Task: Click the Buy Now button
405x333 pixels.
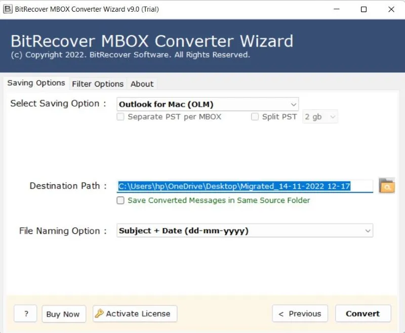Action: [x=64, y=314]
